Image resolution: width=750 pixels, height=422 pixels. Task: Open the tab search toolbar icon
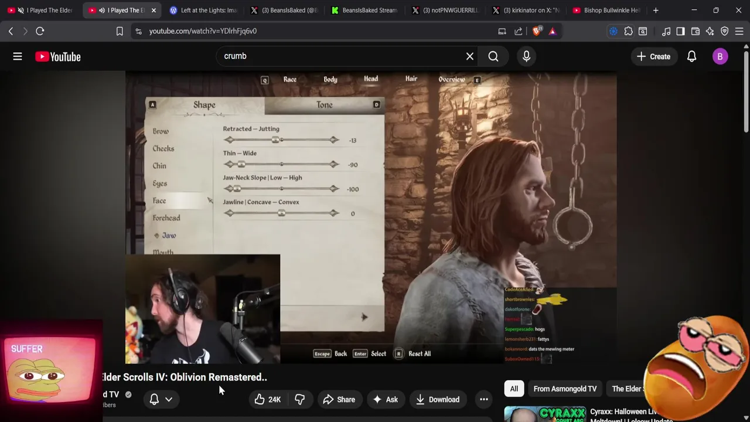[x=643, y=31]
